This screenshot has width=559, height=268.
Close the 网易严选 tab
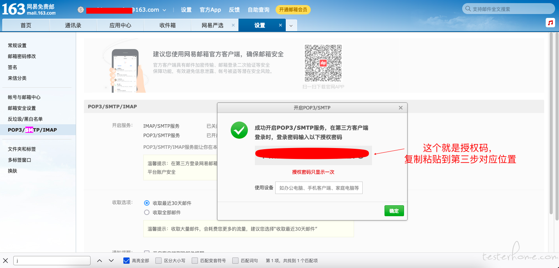point(233,25)
